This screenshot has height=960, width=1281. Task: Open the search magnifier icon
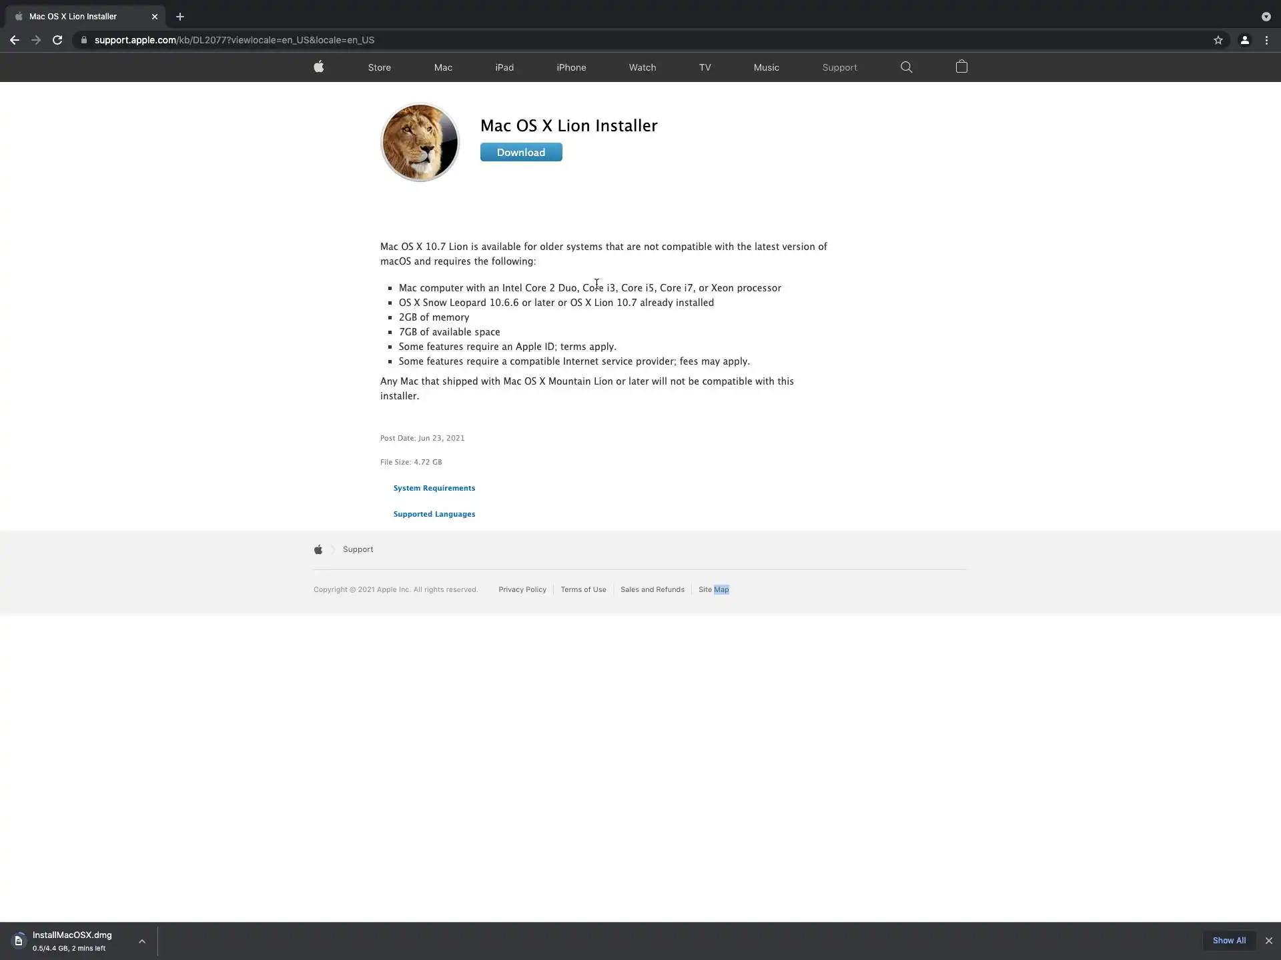click(906, 67)
